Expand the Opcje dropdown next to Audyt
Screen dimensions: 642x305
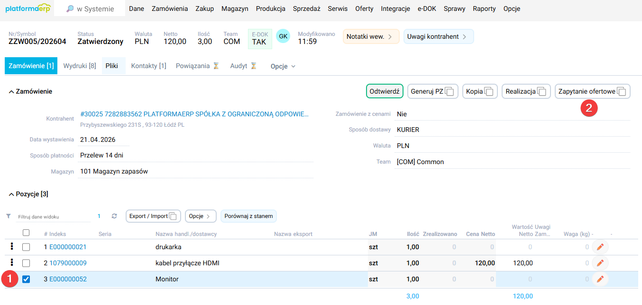pos(283,66)
